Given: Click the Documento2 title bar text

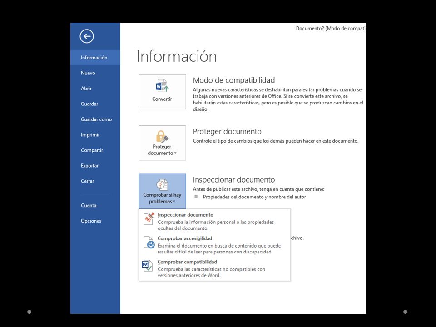Looking at the screenshot, I should (x=331, y=28).
